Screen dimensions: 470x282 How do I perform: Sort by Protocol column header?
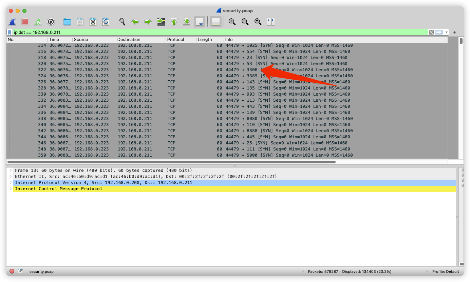tap(181, 40)
